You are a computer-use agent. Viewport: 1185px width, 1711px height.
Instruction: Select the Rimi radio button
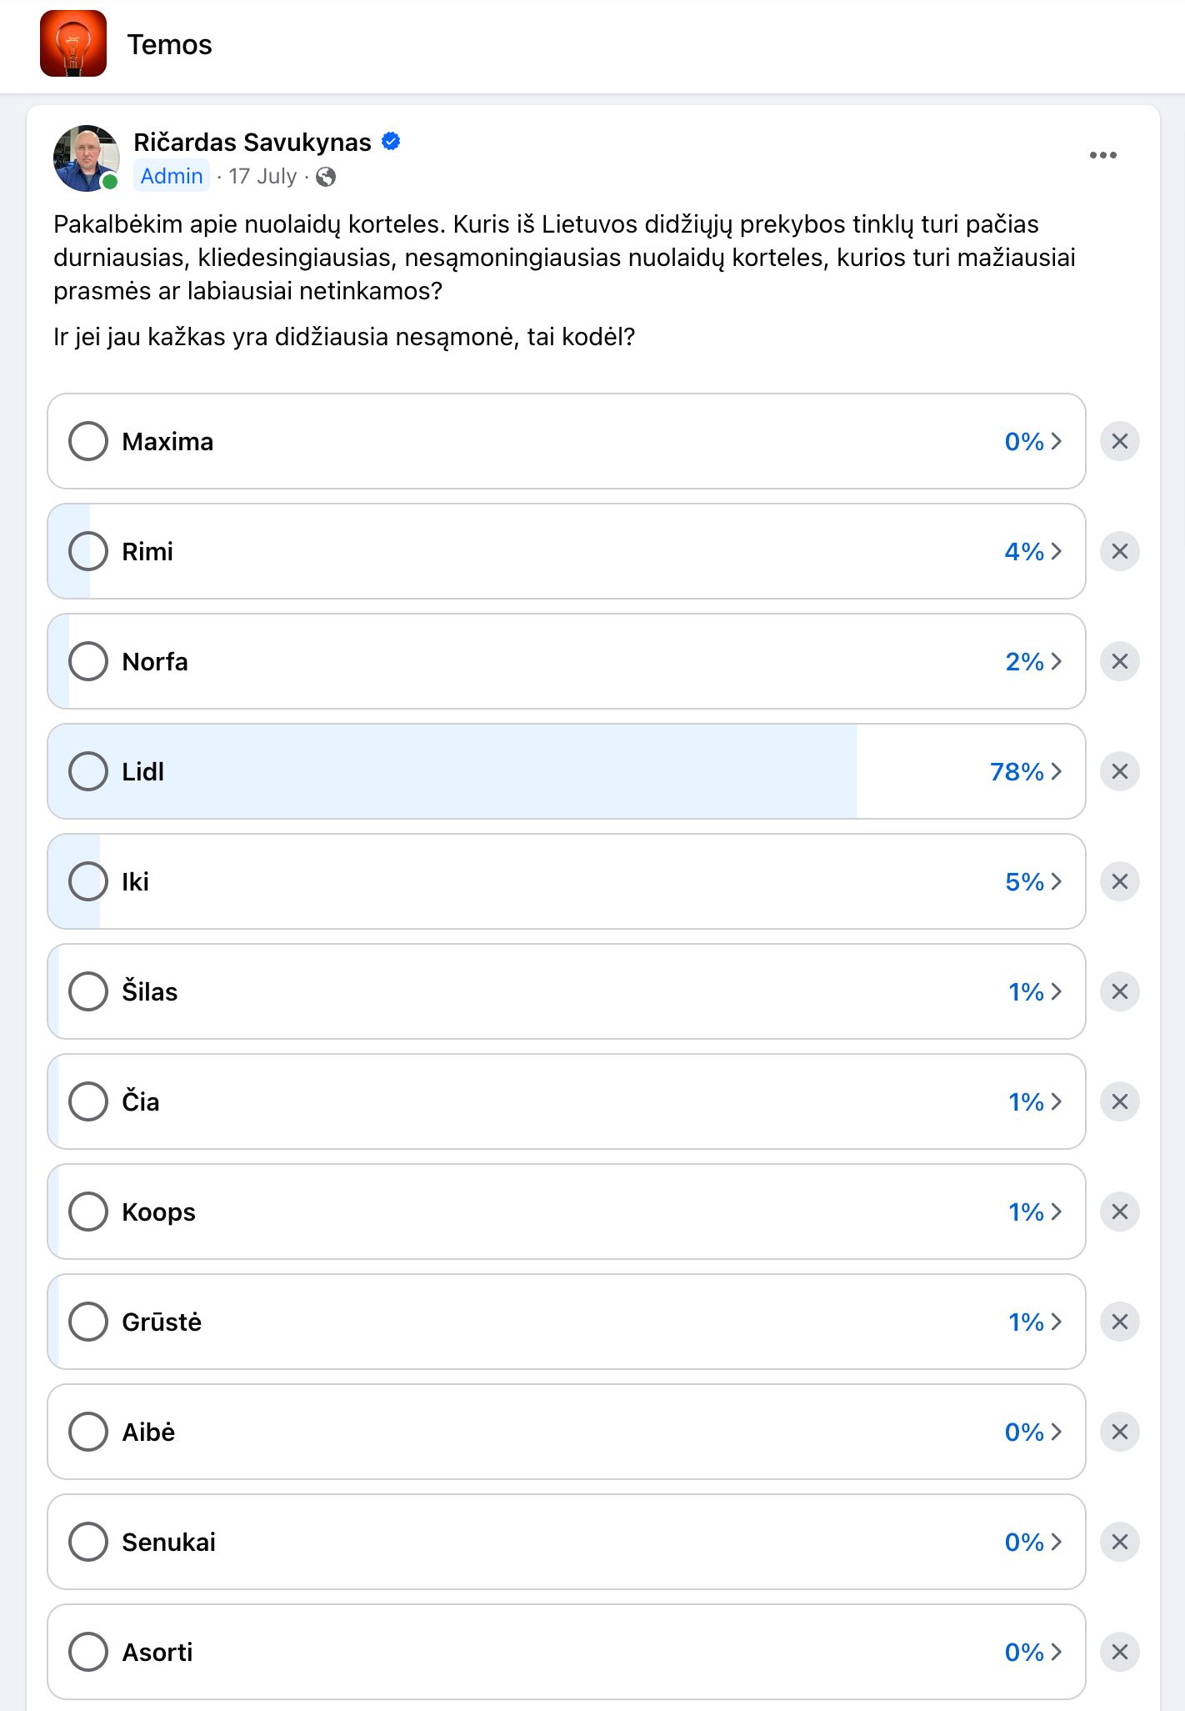[88, 551]
